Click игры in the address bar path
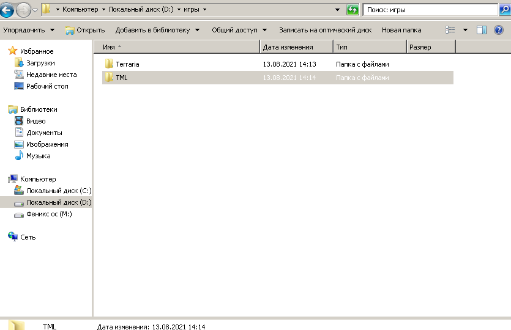Viewport: 511px width, 330px height. coord(192,9)
